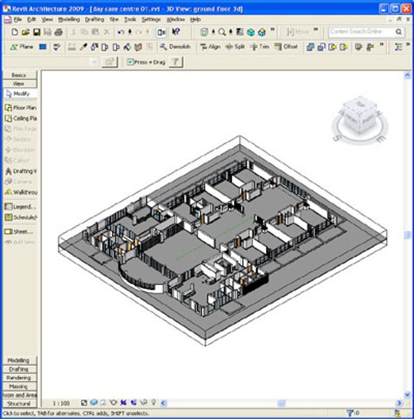Open model graphics style cube in view bar
The width and height of the screenshot is (414, 419).
[94, 402]
